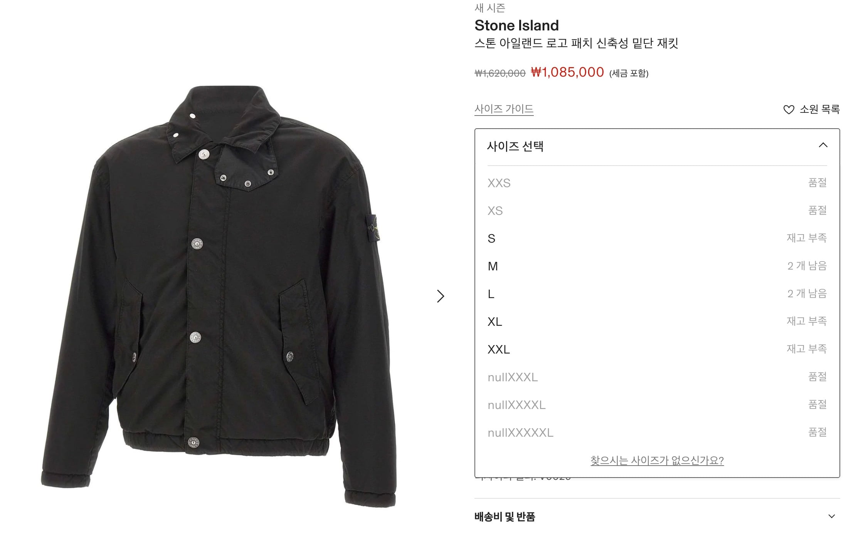The width and height of the screenshot is (851, 533).
Task: Open the size guide link
Action: 504,109
